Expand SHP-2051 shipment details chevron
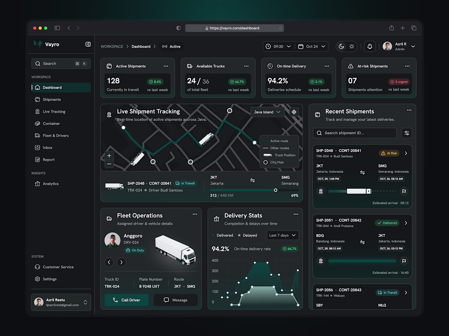Viewport: 449px width, 336px height. point(406,223)
